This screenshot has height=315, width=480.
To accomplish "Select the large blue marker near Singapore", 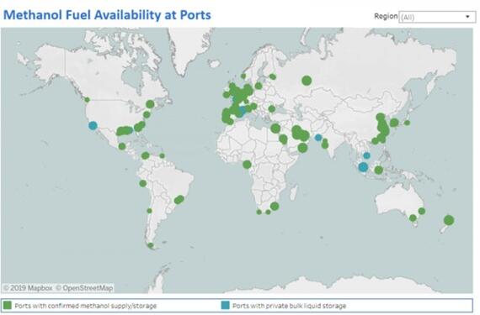I will click(x=363, y=167).
